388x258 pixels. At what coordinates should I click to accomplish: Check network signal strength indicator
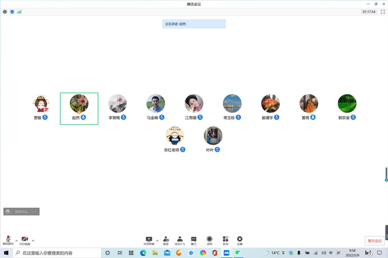[19, 12]
